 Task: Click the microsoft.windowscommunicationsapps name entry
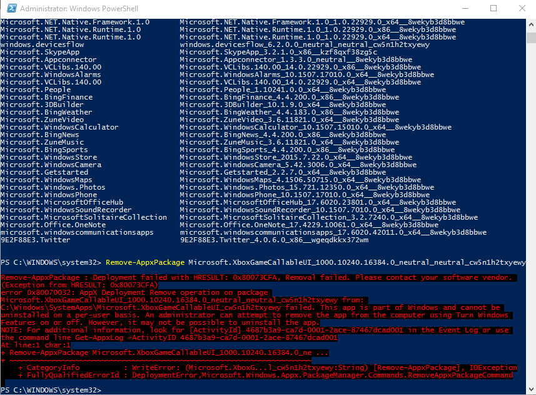[x=77, y=232]
